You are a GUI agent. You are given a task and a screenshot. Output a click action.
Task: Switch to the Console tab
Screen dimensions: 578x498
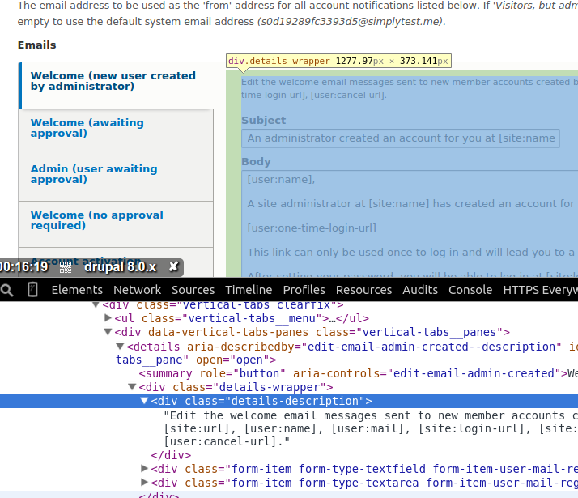tap(470, 290)
